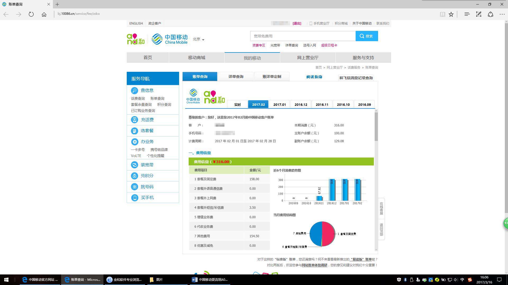Open Edge more options ellipsis
This screenshot has height=285, width=508.
coord(502,14)
